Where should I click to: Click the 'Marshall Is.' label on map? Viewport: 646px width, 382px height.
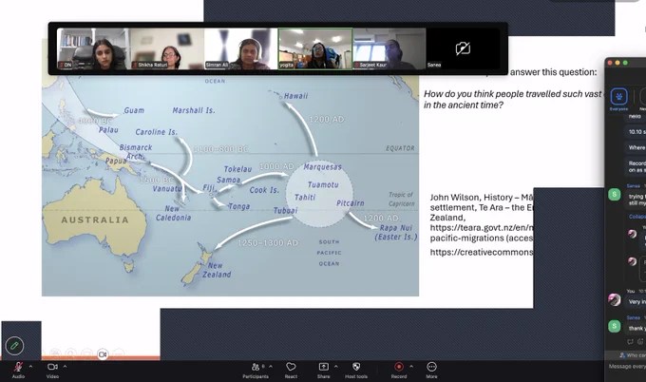click(194, 110)
